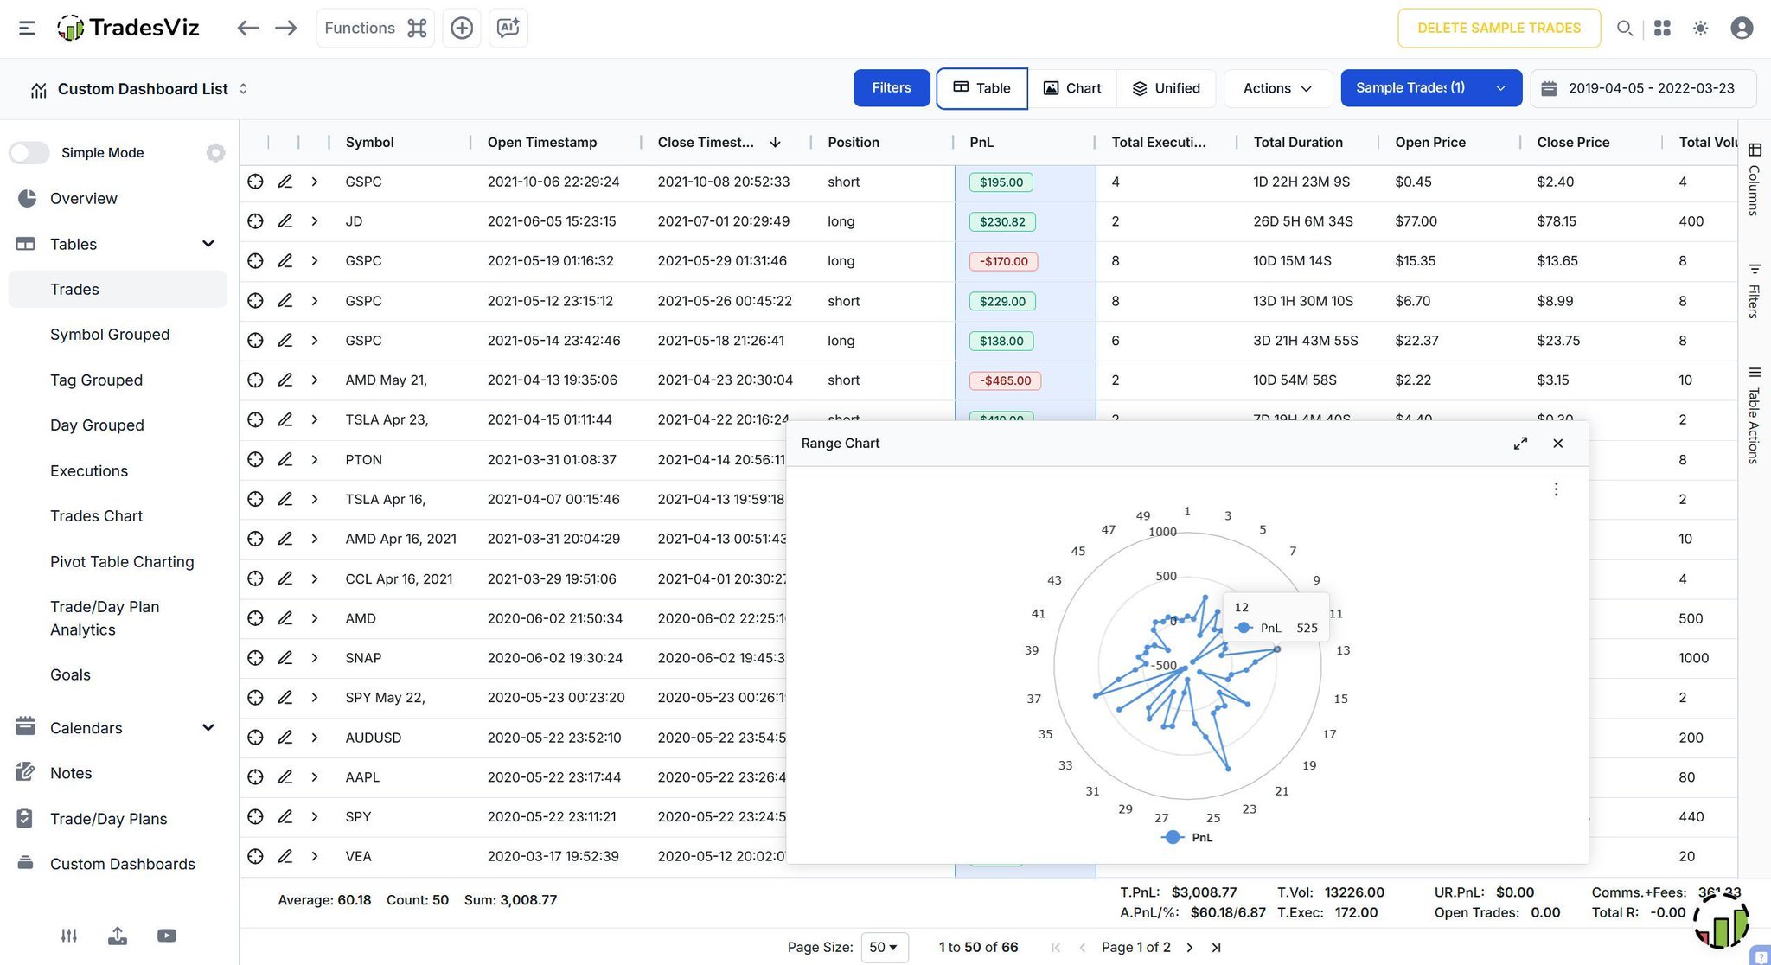This screenshot has width=1771, height=965.
Task: Toggle light/dark theme sun icon
Action: coord(1700,28)
